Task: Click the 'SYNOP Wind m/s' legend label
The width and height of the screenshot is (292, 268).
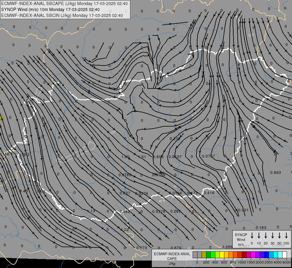Action: (x=241, y=239)
